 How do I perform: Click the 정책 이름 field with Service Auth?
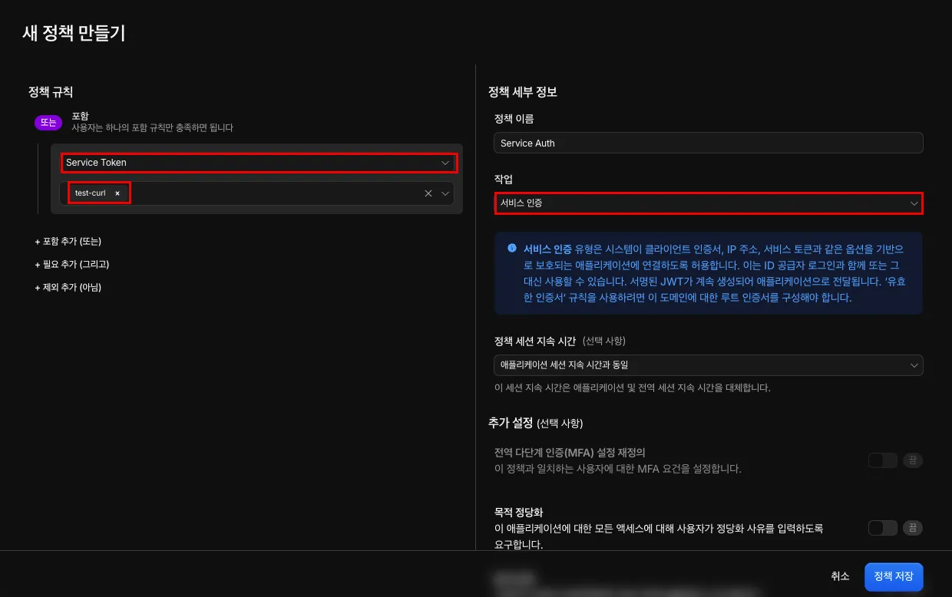tap(709, 143)
